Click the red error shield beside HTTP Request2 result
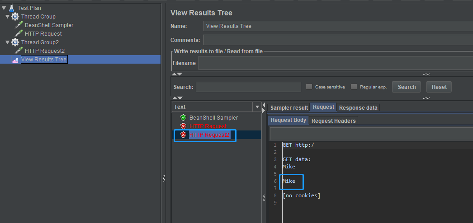 point(183,135)
